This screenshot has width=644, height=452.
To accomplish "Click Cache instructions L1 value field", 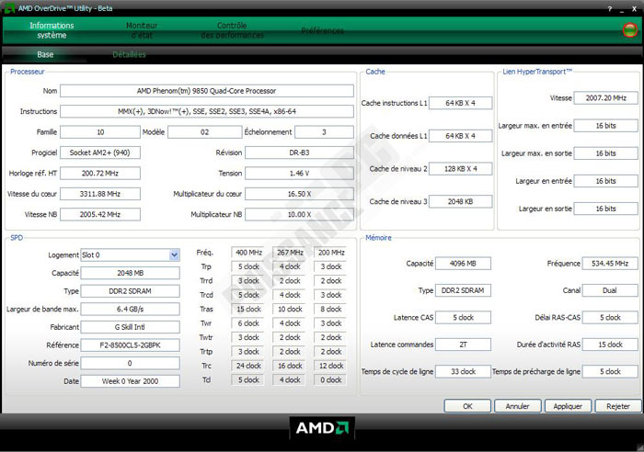I will pos(460,103).
